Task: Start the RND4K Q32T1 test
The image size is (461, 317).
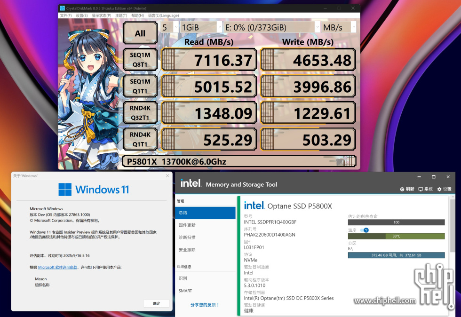Action: pos(140,112)
